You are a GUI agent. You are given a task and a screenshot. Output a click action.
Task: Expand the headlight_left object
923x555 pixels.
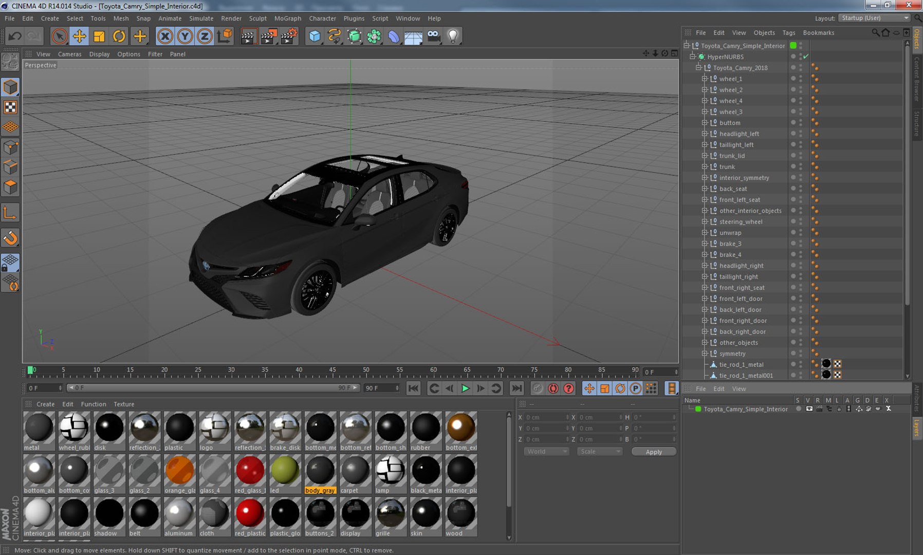point(705,134)
